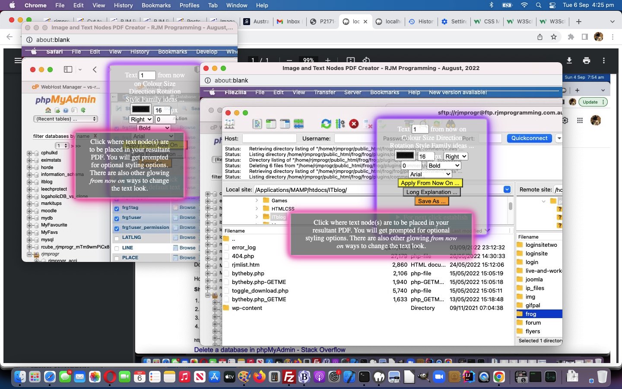Open Chrome extensions puzzle icon
Image resolution: width=622 pixels, height=389 pixels.
coord(571,37)
